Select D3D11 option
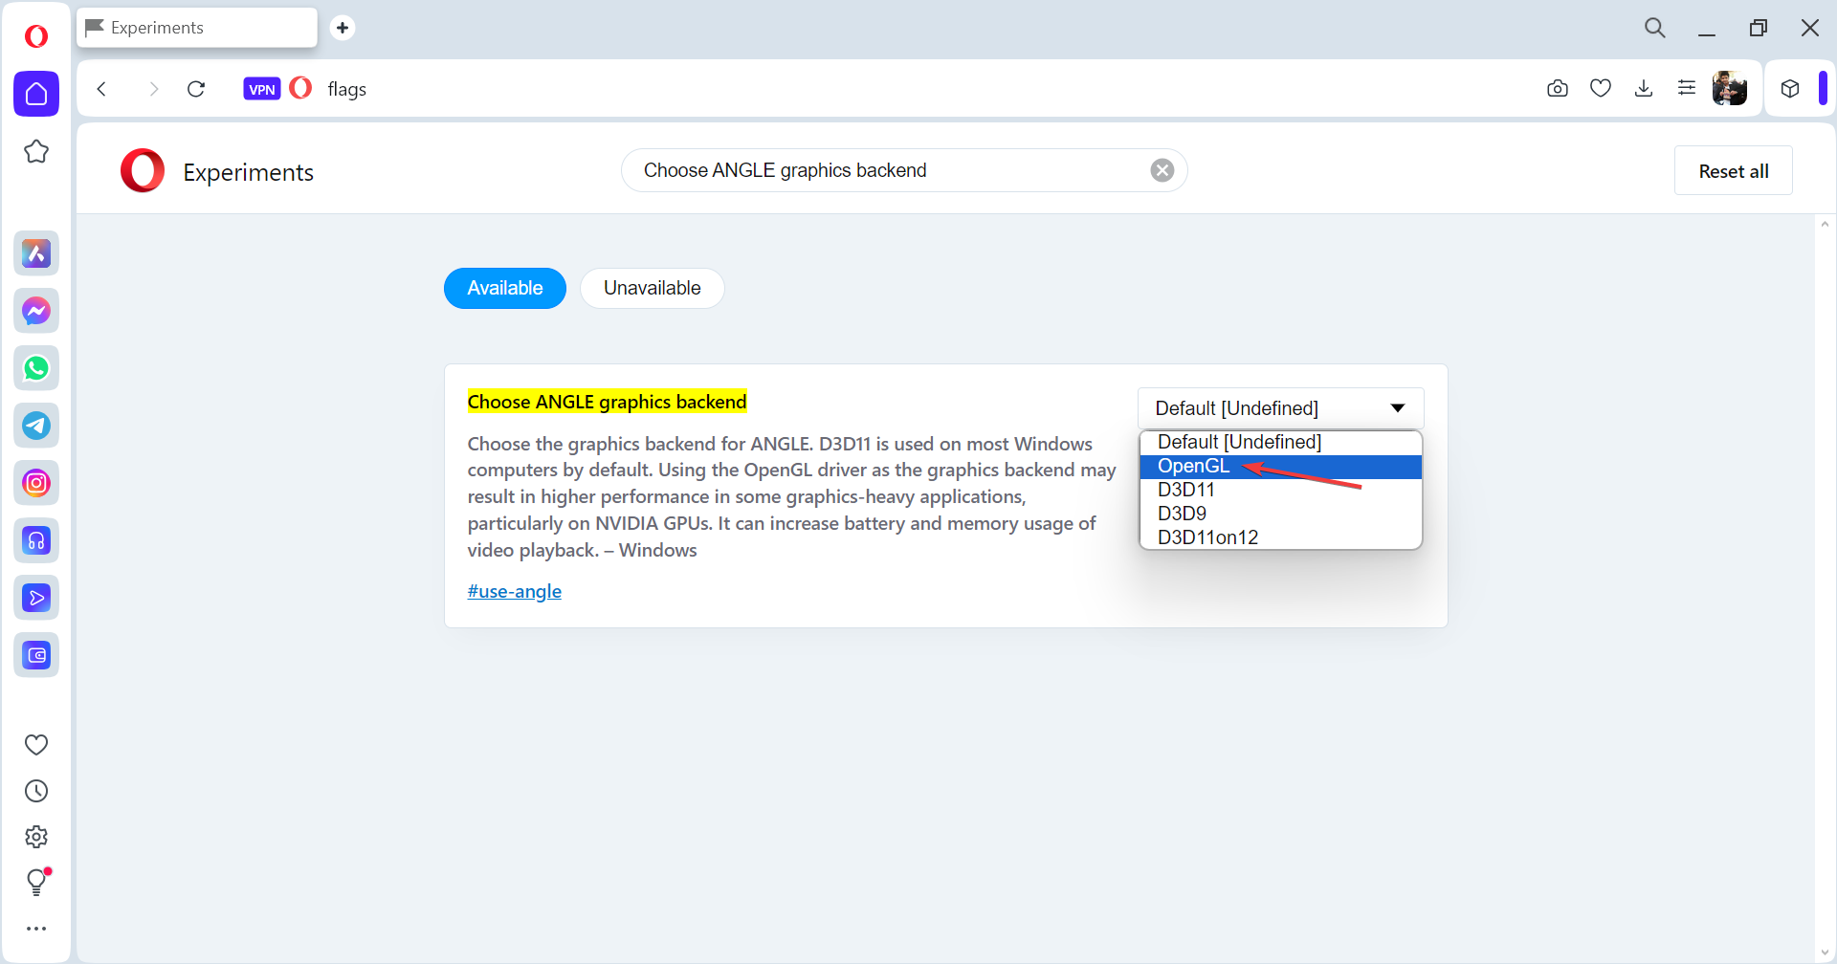Screen dimensions: 1837x964 coord(1280,490)
